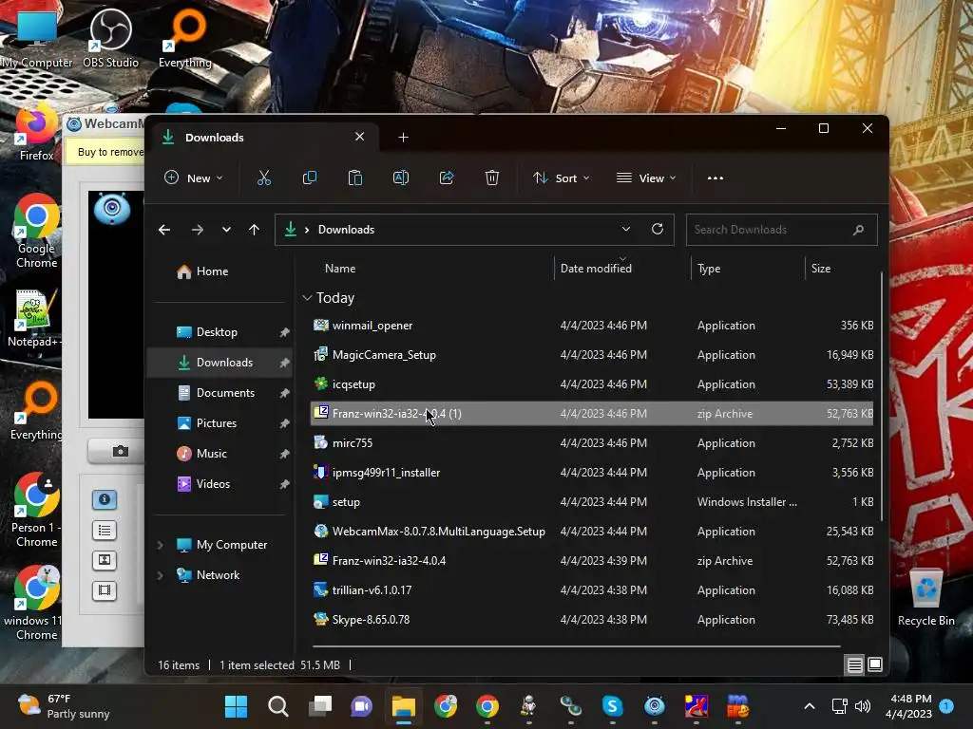Select the mirc755 file
This screenshot has width=973, height=729.
(x=592, y=443)
